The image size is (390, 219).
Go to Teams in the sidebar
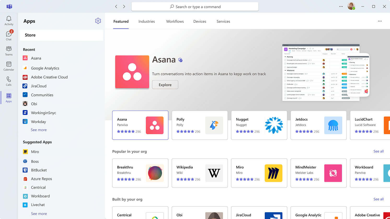click(9, 51)
